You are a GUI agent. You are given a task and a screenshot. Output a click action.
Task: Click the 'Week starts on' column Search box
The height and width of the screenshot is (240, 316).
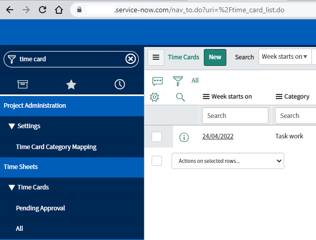(235, 115)
